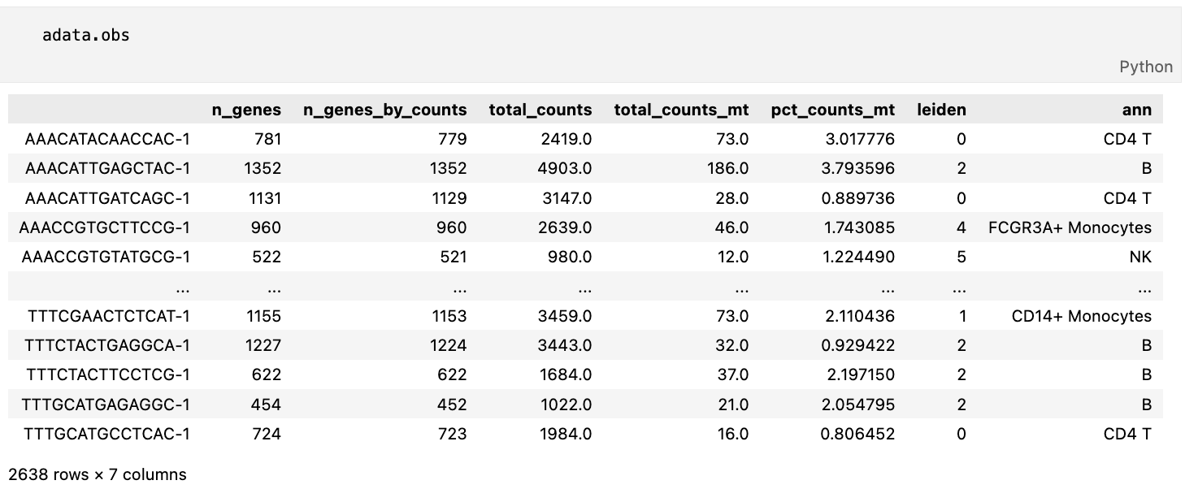Viewport: 1185px width, 489px height.
Task: Click the pct_counts_mt column header
Action: (832, 110)
